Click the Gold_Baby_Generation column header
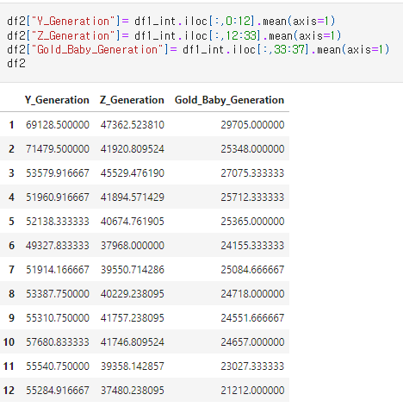The height and width of the screenshot is (407, 403). coord(229,100)
